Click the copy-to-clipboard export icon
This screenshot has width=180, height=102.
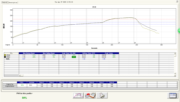click(90, 95)
